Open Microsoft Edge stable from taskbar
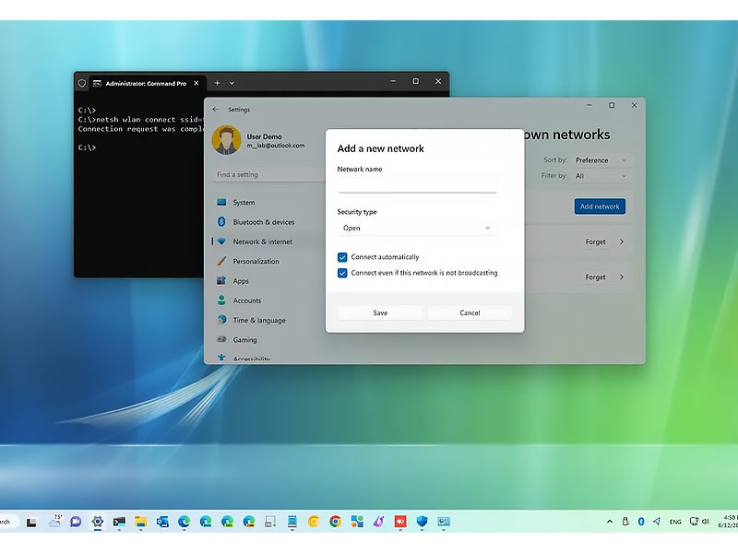The height and width of the screenshot is (553, 738). (x=184, y=522)
